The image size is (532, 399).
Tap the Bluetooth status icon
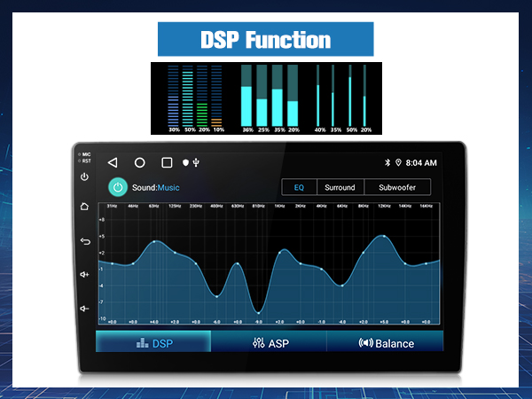coord(387,163)
